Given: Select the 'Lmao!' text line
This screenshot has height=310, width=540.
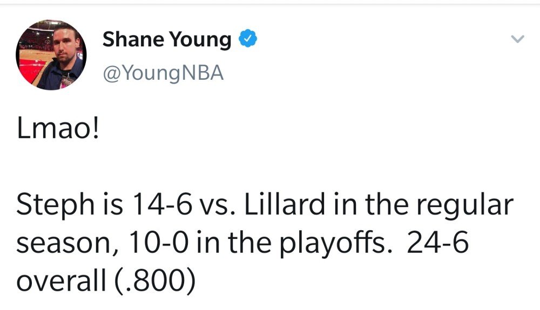Looking at the screenshot, I should (x=58, y=129).
